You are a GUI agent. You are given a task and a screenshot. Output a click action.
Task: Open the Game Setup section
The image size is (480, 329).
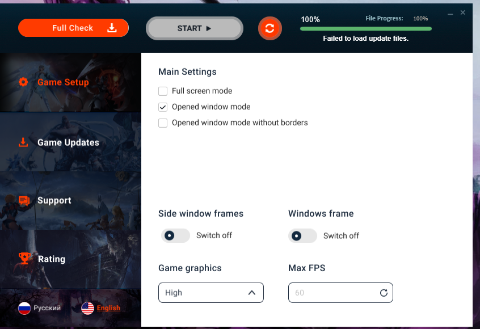70,82
